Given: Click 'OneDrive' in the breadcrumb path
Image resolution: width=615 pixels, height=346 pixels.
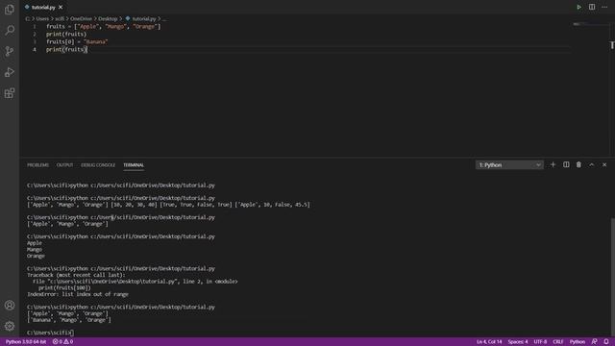Looking at the screenshot, I should click(x=81, y=19).
